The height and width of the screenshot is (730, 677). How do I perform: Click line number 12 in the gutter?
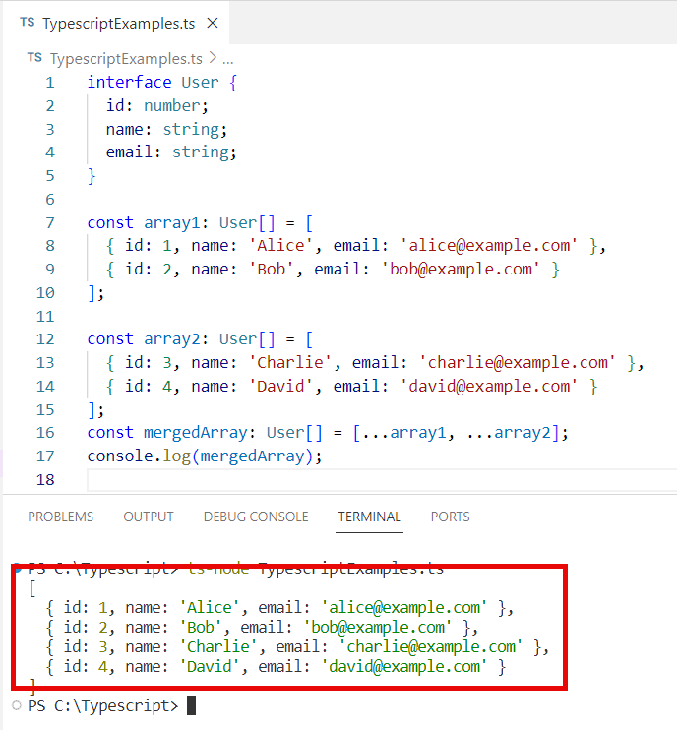tap(45, 339)
